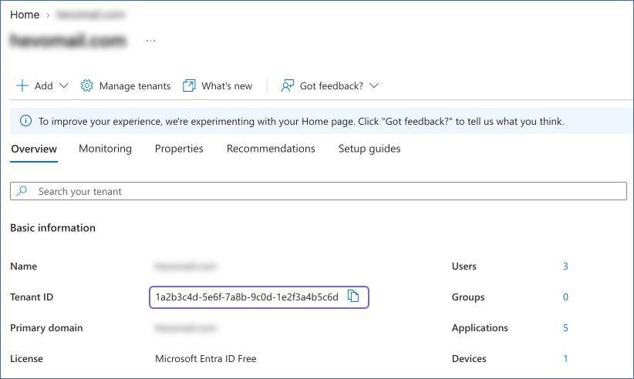This screenshot has width=634, height=379.
Task: Click the What's new external link icon
Action: coord(189,86)
